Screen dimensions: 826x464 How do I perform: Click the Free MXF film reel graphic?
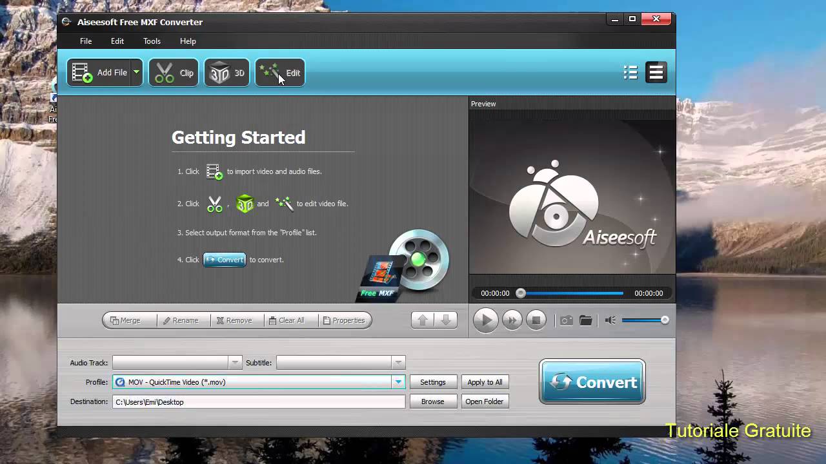(403, 266)
